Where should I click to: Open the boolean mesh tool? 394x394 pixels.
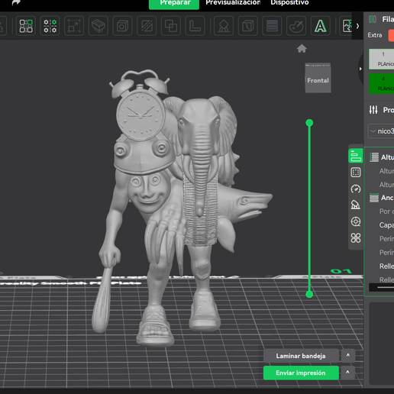pyautogui.click(x=171, y=26)
